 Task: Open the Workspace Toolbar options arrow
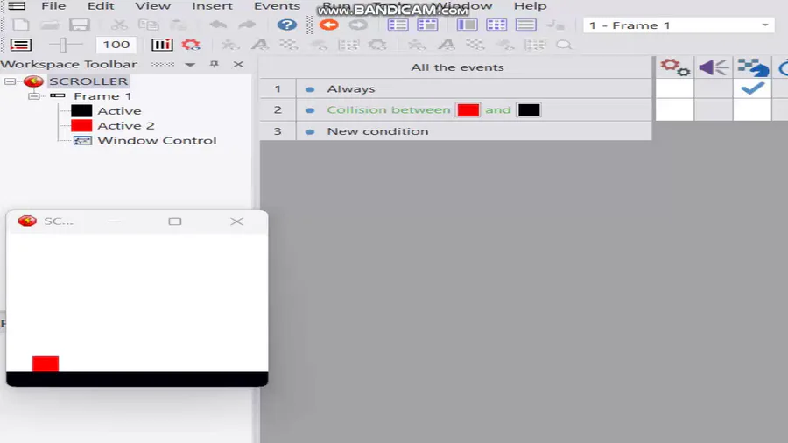(x=190, y=64)
